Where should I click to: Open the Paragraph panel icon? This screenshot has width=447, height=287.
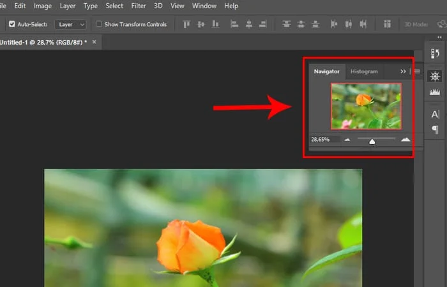point(435,129)
